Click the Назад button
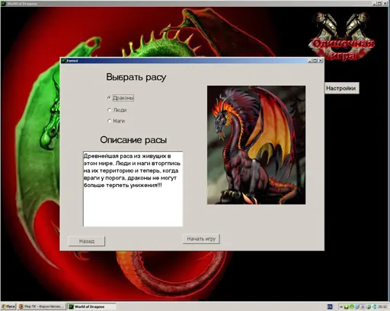The image size is (390, 311). click(x=87, y=241)
